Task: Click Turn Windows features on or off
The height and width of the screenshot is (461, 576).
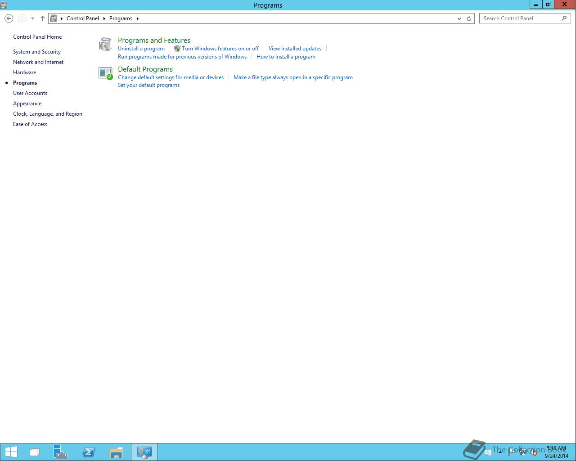Action: point(220,49)
